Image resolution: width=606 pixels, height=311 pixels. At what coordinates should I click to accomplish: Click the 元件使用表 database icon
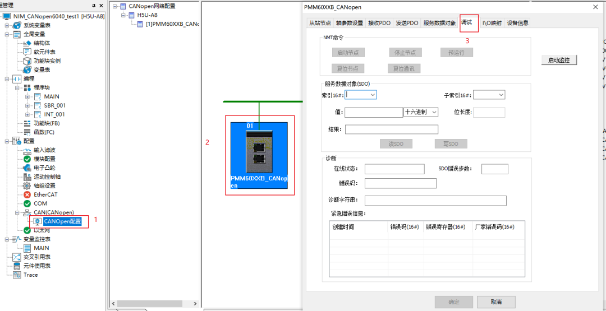coord(17,266)
